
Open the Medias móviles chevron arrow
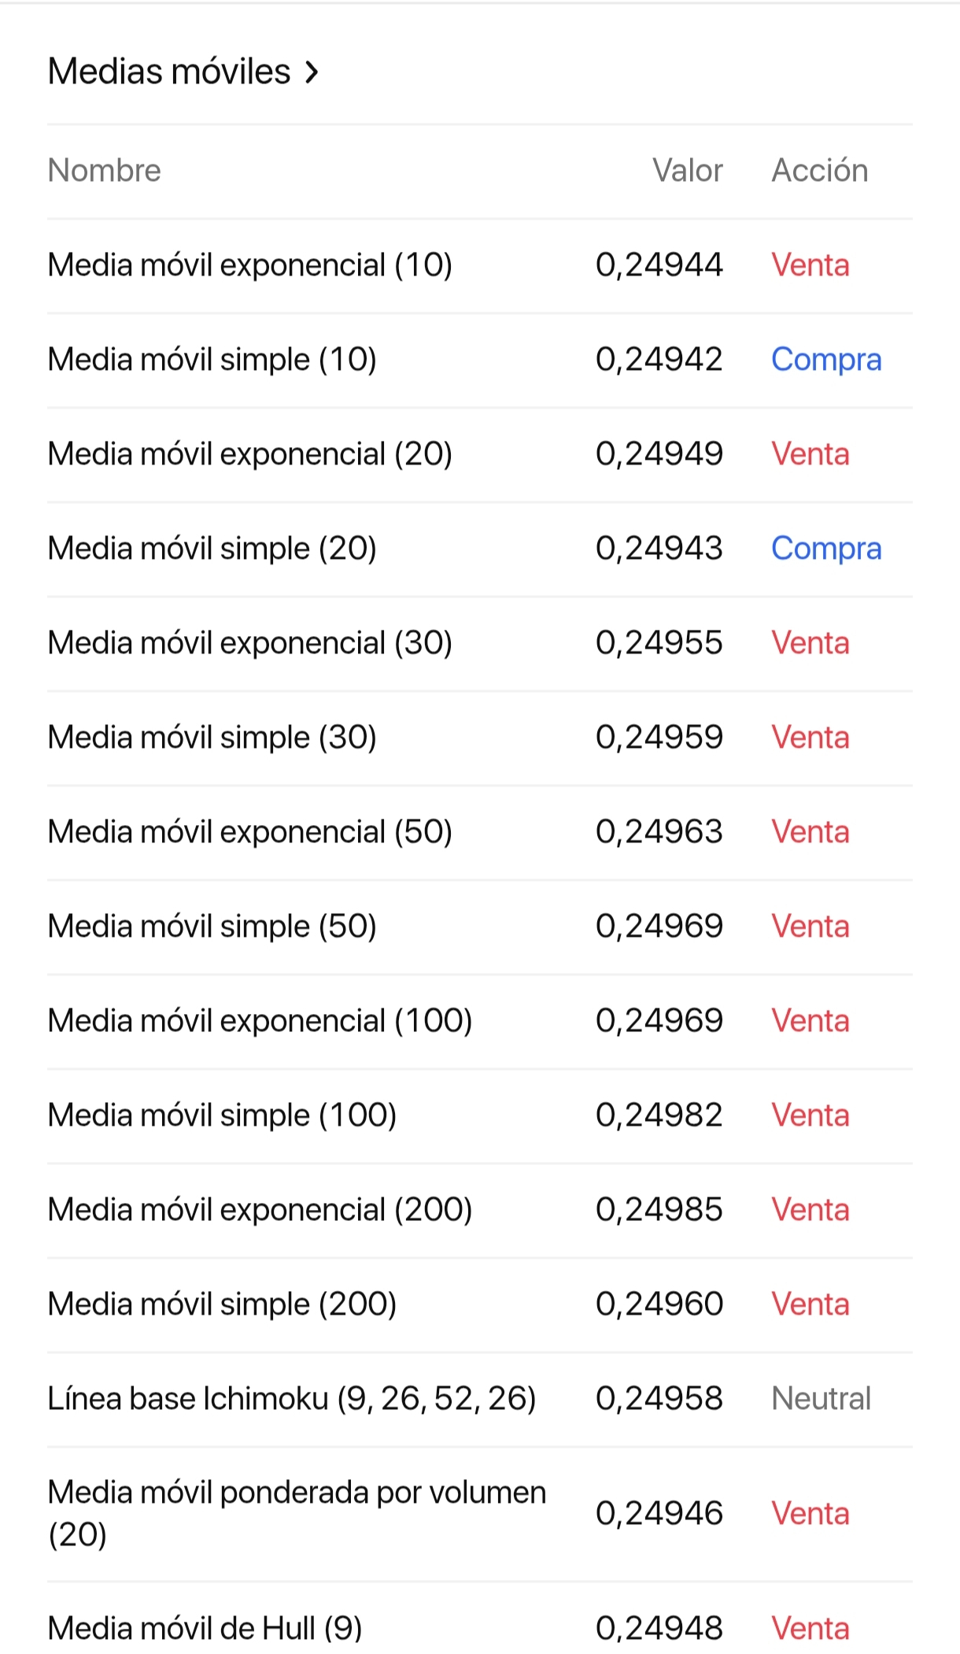312,72
